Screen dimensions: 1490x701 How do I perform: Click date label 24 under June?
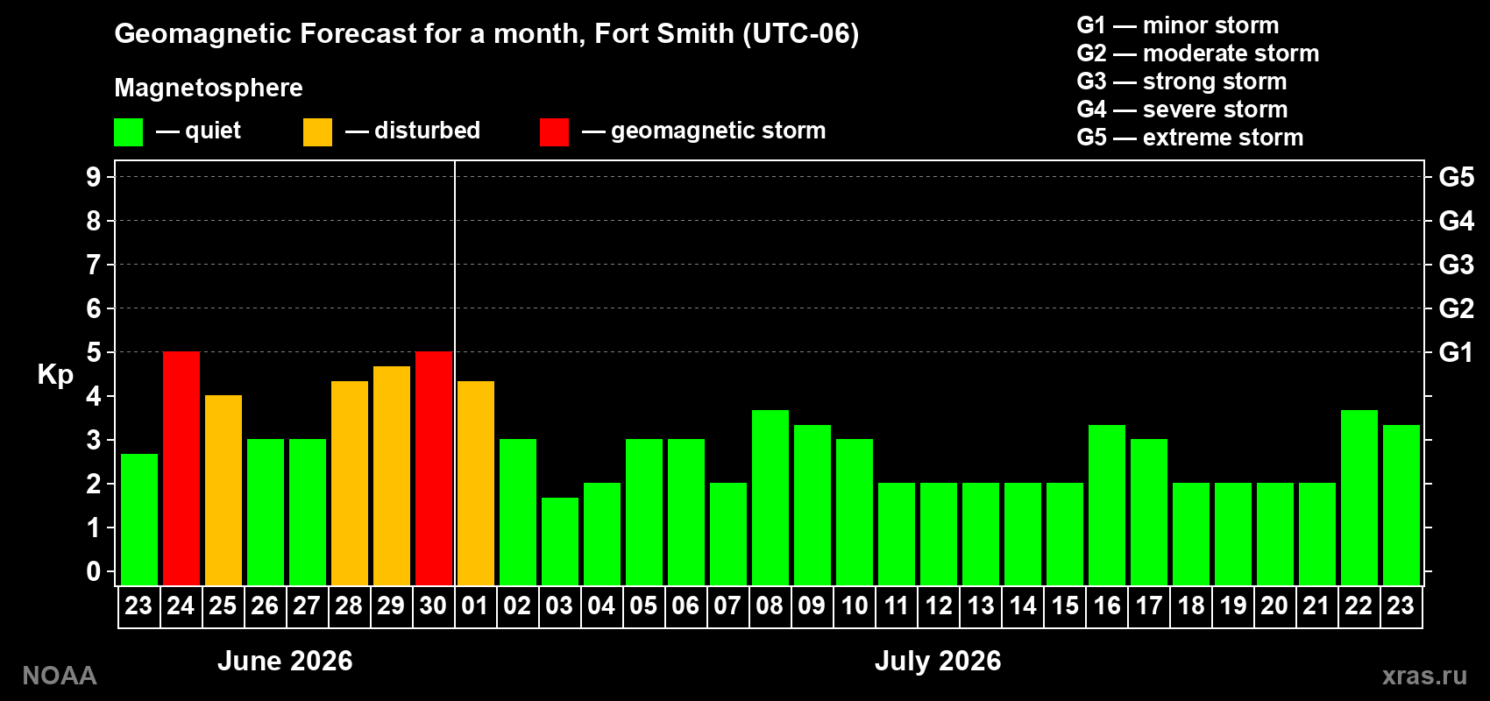[181, 606]
